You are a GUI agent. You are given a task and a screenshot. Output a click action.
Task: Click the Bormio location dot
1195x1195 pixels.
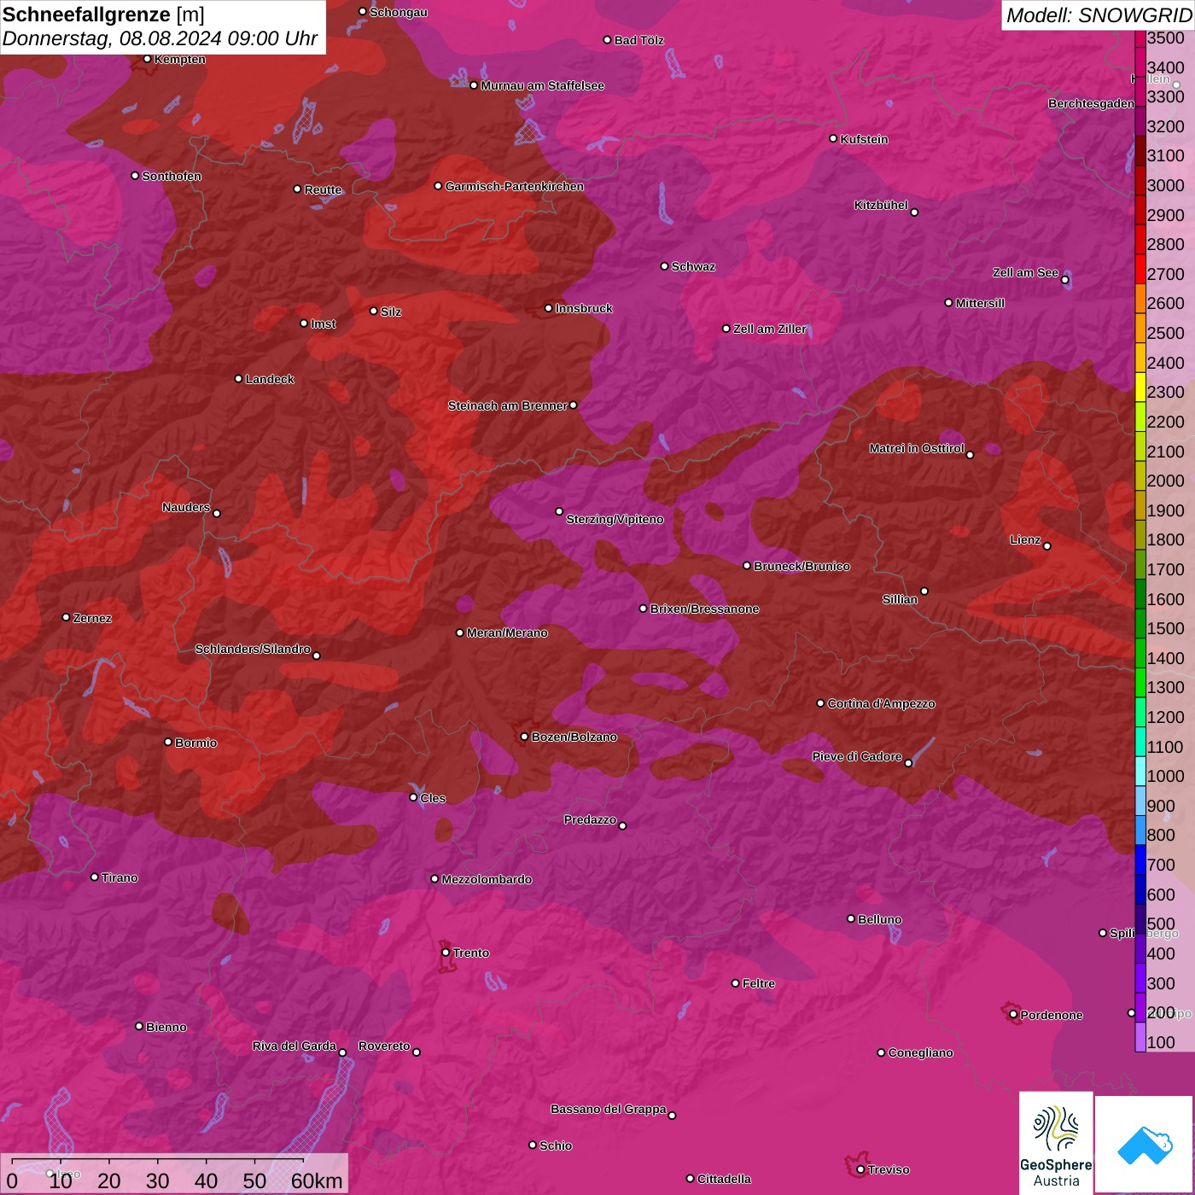[168, 742]
